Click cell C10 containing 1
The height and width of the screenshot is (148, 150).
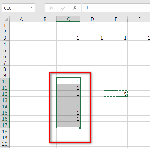coord(69,81)
